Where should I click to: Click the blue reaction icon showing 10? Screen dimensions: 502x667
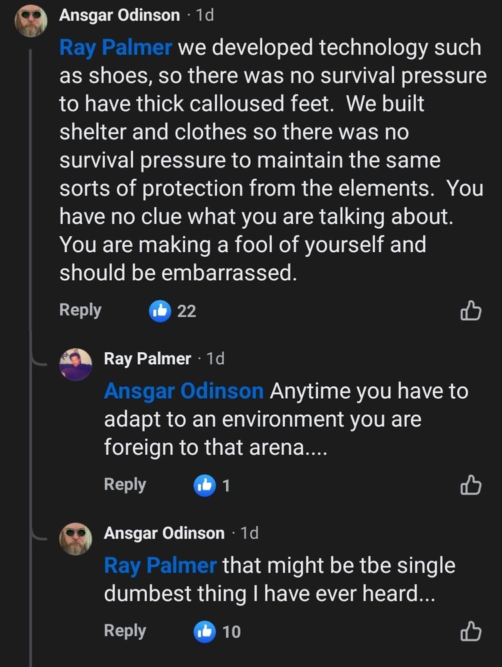(205, 631)
